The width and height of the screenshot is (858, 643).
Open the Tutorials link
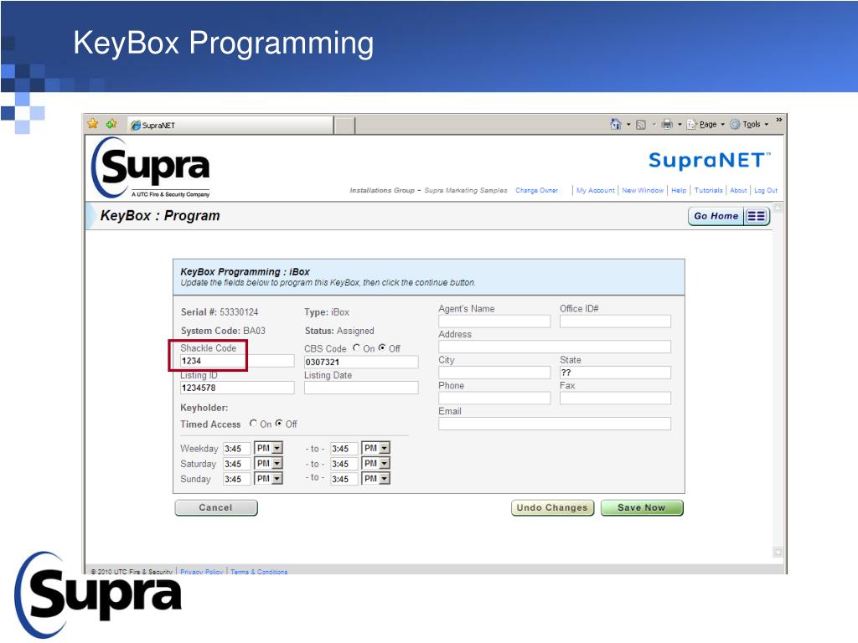709,190
